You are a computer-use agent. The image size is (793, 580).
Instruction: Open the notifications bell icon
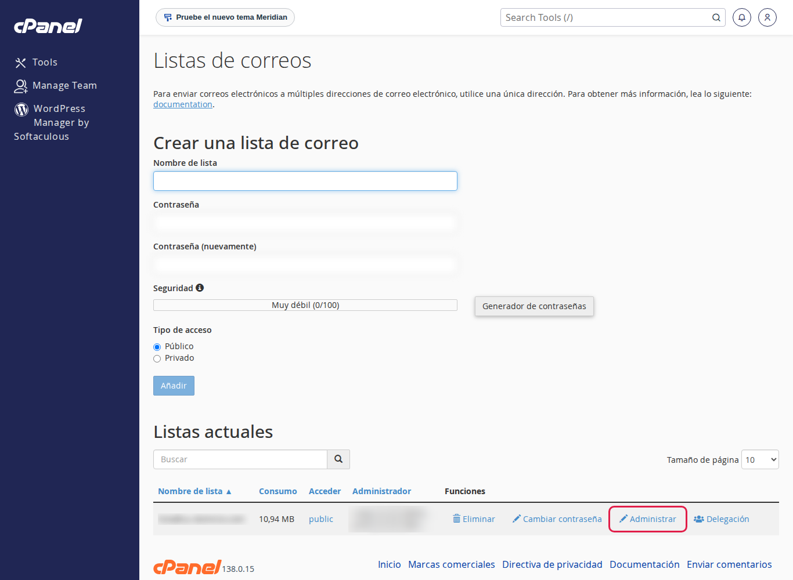[742, 17]
